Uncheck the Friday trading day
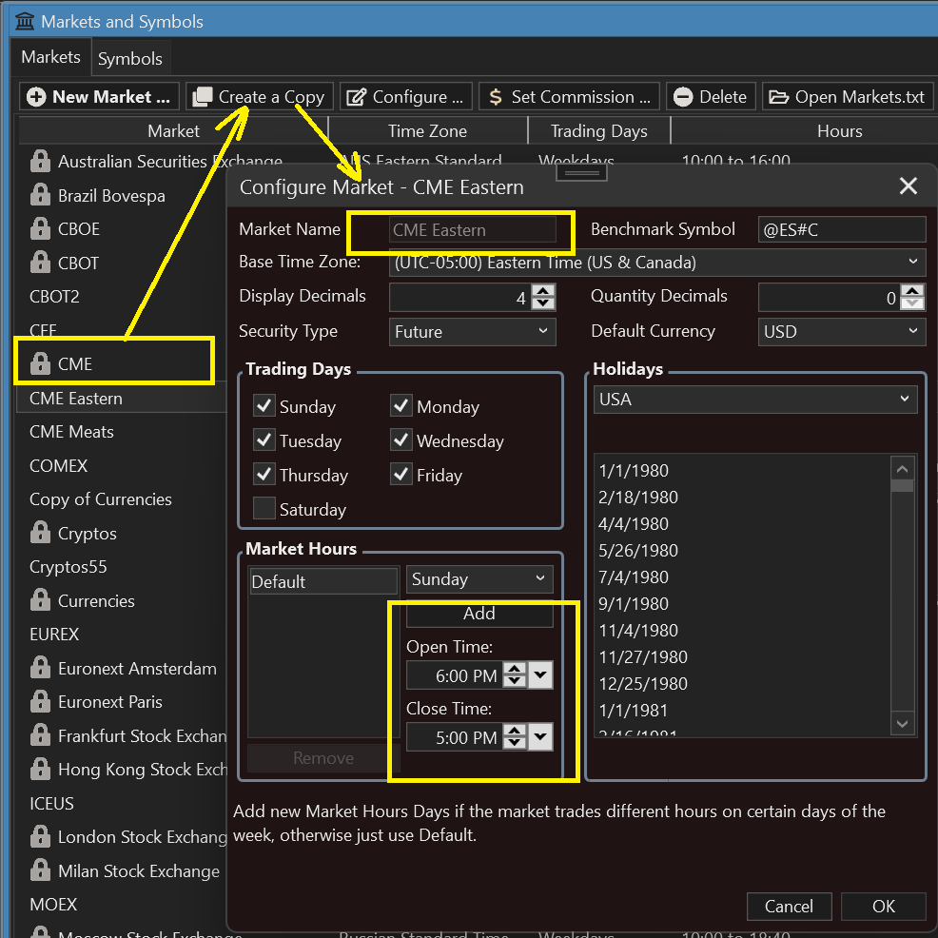Viewport: 938px width, 938px height. [401, 475]
